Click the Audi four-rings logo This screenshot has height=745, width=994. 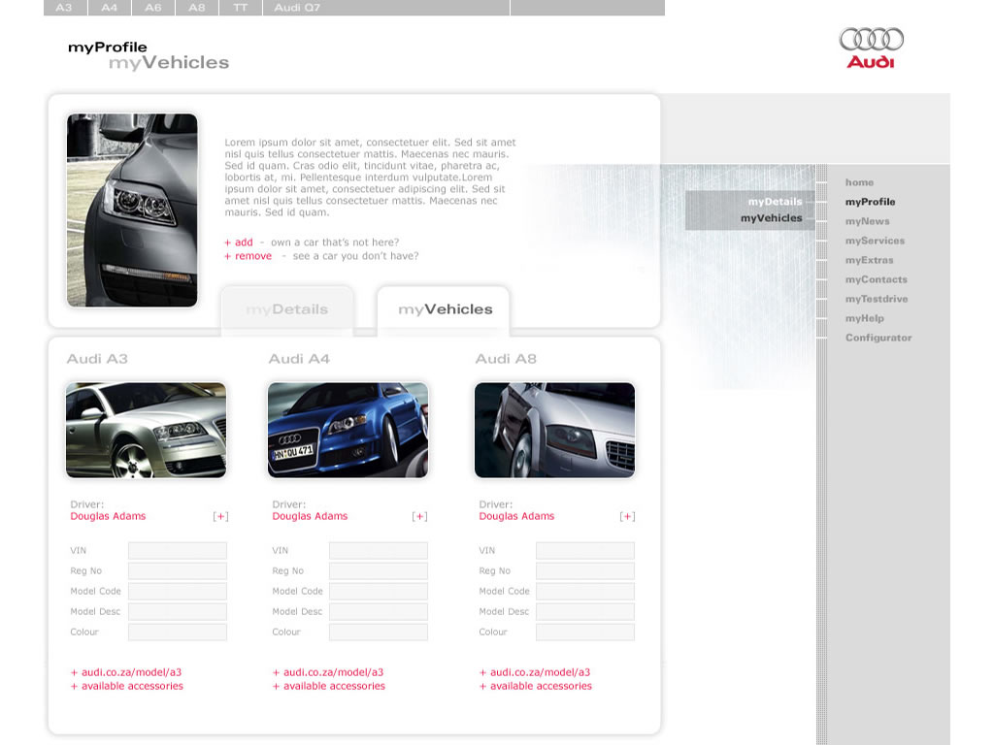point(871,40)
